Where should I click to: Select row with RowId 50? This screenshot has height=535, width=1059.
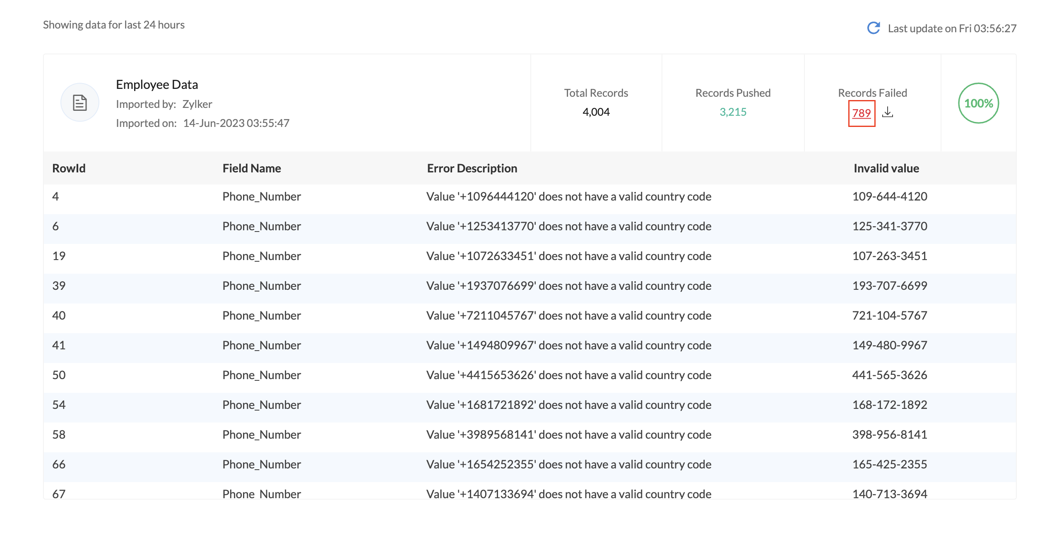tap(59, 375)
